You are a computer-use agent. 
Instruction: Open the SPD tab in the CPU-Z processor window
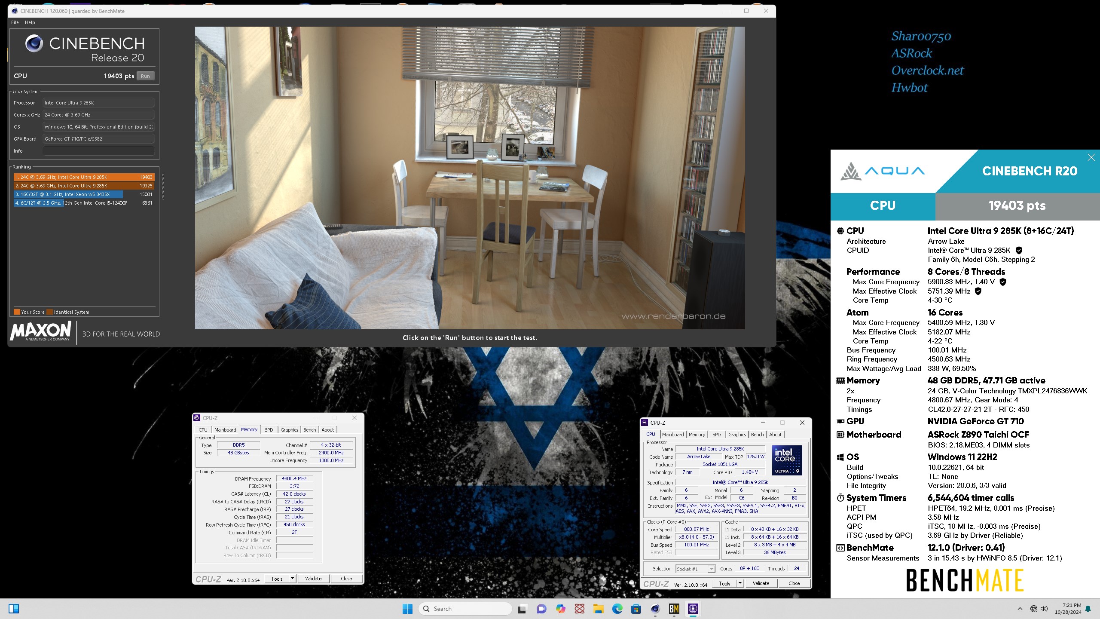coord(717,435)
